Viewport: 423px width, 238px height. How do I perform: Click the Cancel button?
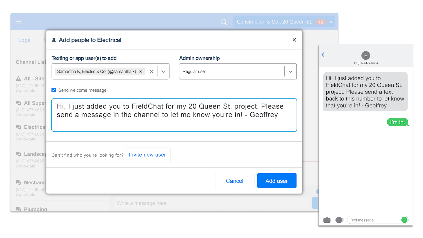(x=234, y=181)
